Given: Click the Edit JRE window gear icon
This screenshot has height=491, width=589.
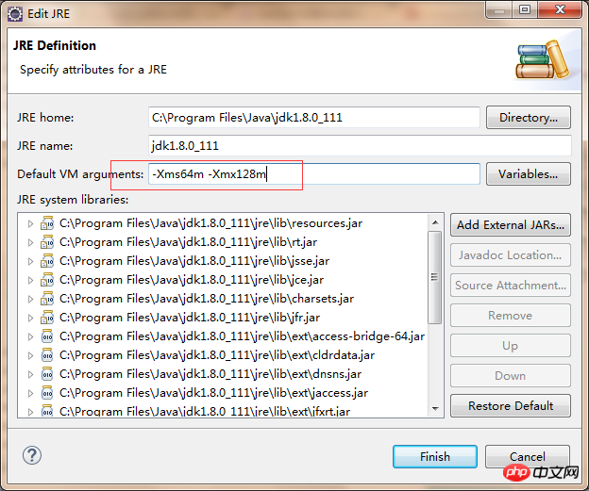Looking at the screenshot, I should 15,14.
